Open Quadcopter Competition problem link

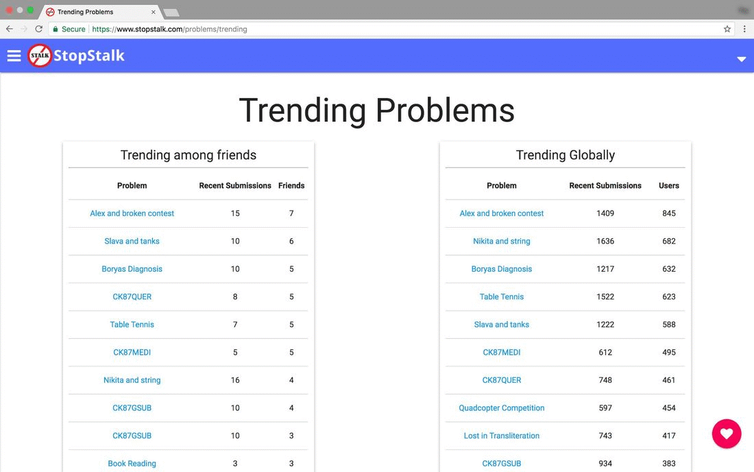tap(502, 408)
